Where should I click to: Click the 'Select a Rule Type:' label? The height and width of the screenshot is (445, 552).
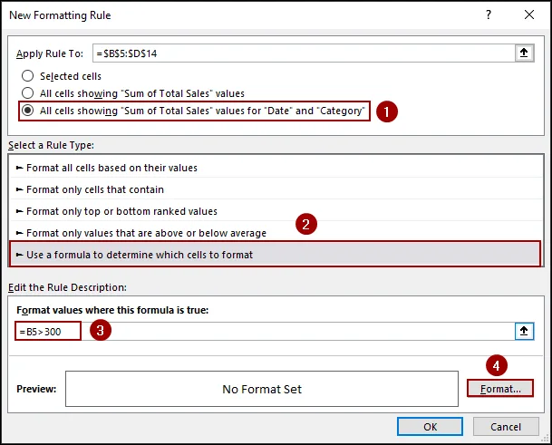(51, 145)
